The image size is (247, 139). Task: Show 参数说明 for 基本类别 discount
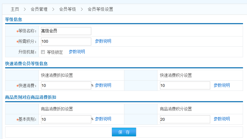click(x=103, y=119)
